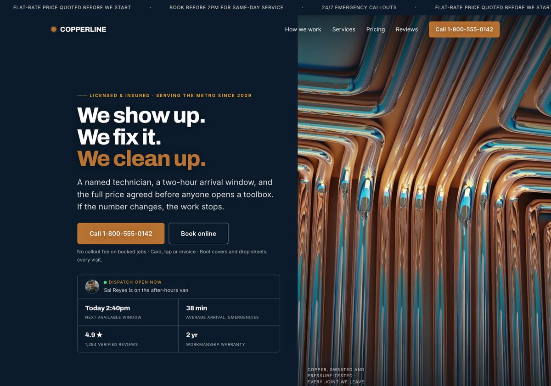Open the COPPERLINE home link
Viewport: 551px width, 386px height.
[x=79, y=29]
